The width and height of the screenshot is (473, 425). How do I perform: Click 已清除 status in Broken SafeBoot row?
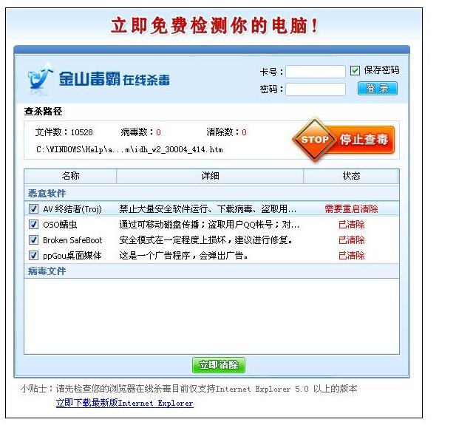[352, 240]
